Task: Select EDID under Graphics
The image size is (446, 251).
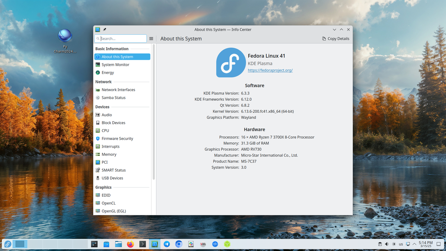Action: pos(122,195)
